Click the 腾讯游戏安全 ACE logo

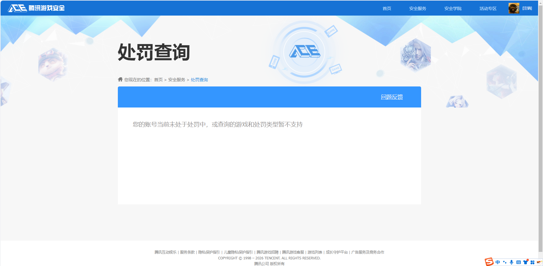pos(36,8)
